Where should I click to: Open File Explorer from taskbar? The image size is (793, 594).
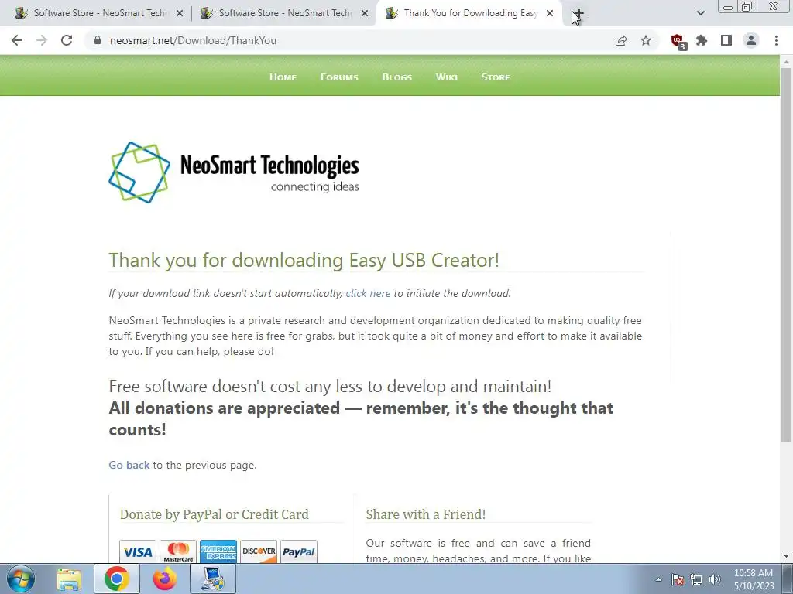(69, 579)
